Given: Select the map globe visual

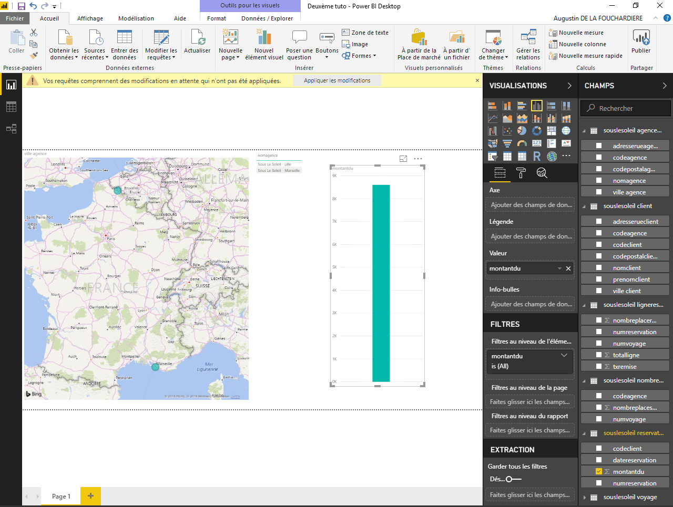Looking at the screenshot, I should 566,131.
